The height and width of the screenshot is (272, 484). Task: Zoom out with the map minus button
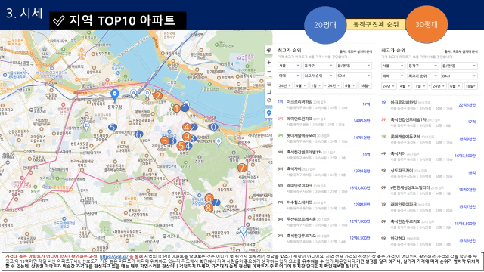[269, 72]
